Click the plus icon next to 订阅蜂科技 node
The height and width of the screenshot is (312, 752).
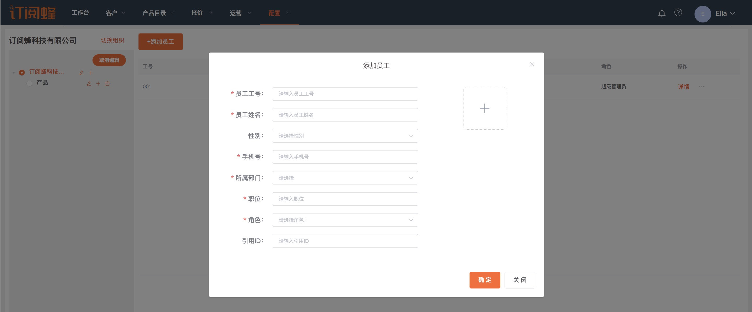click(91, 73)
